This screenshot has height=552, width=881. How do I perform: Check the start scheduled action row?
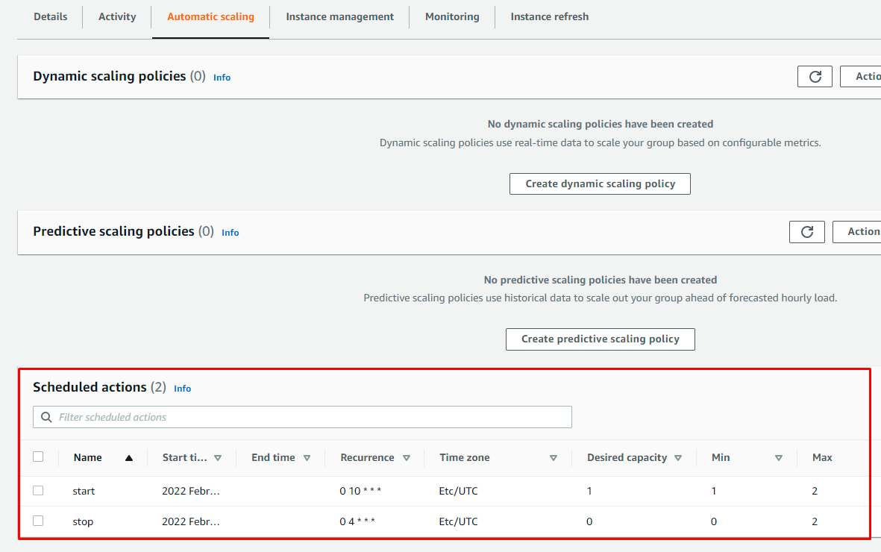tap(38, 490)
